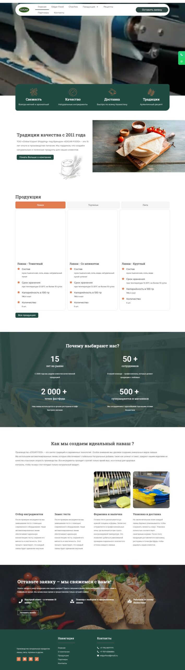Click the Instagram icon in the footer
185x670 pixels.
[19, 659]
